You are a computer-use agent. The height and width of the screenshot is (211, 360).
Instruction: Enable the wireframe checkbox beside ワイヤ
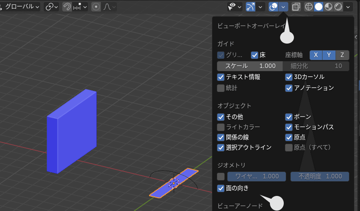(x=221, y=177)
